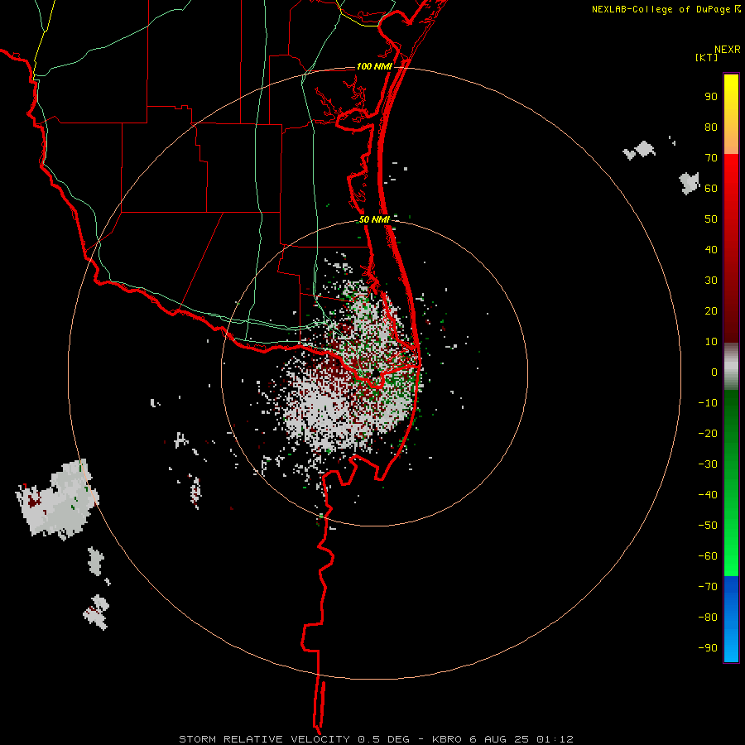Click the -60 knot scale value
Viewport: 745px width, 745px height.
708,556
